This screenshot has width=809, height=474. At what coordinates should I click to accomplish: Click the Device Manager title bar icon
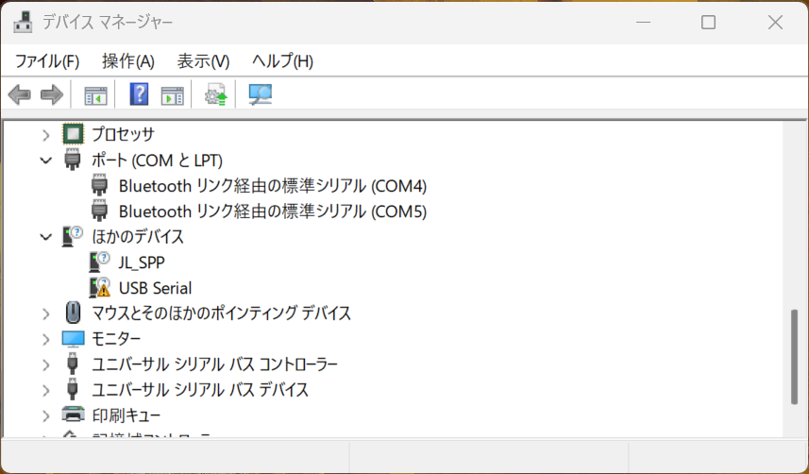(x=23, y=23)
